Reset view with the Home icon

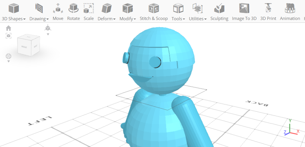coord(8,28)
